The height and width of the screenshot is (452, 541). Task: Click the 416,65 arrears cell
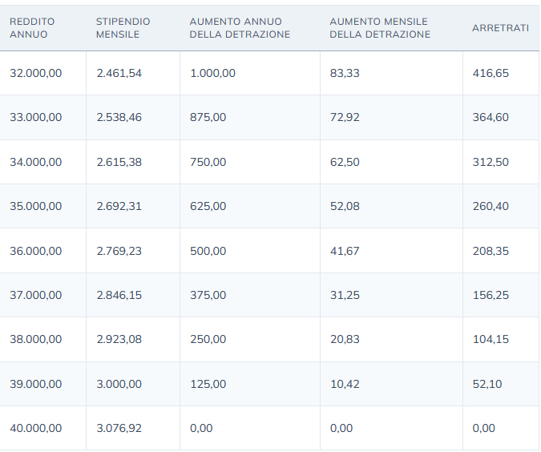[491, 73]
